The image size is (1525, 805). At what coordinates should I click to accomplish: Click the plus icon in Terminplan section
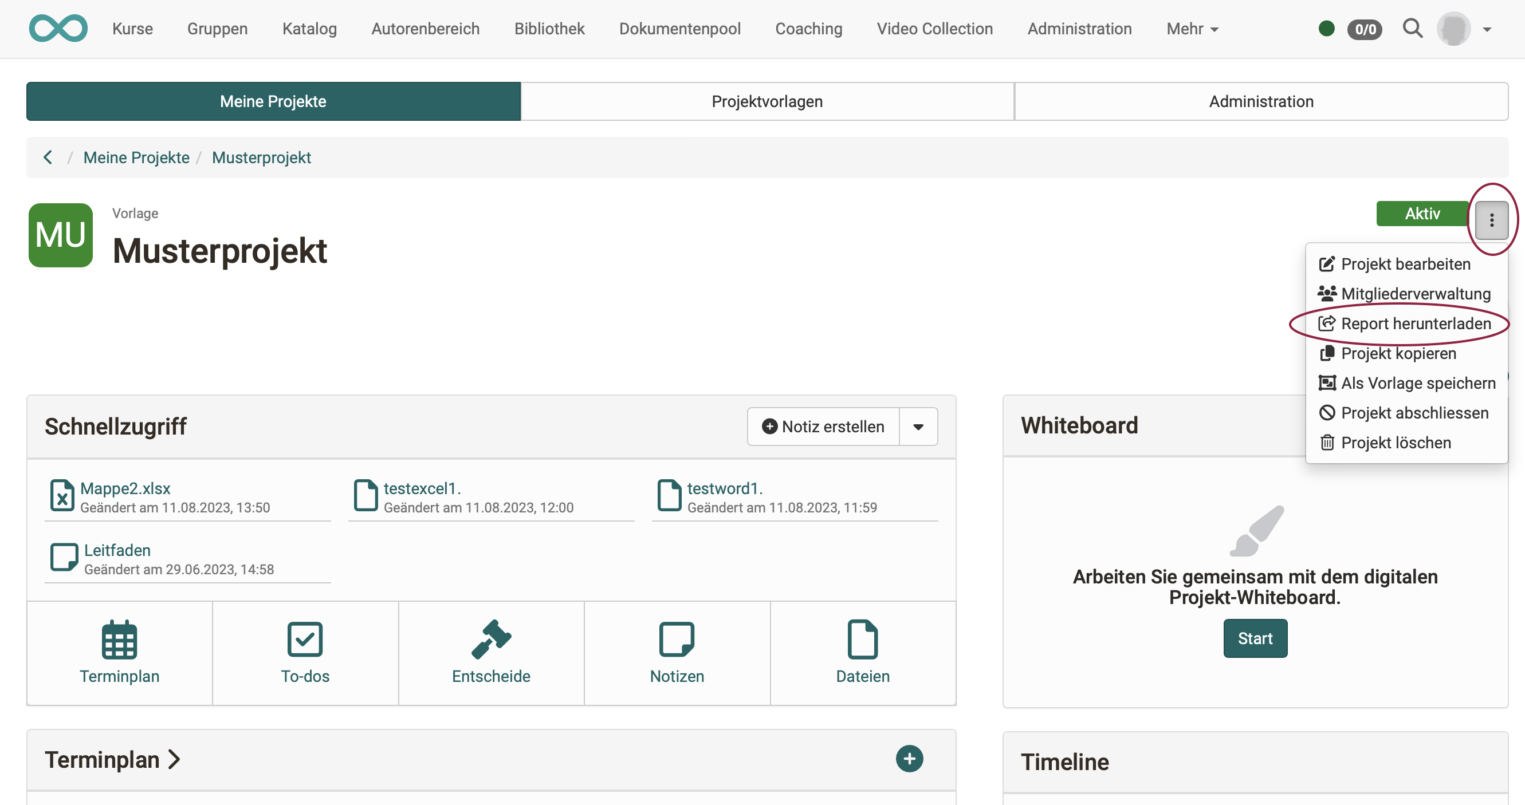(909, 759)
